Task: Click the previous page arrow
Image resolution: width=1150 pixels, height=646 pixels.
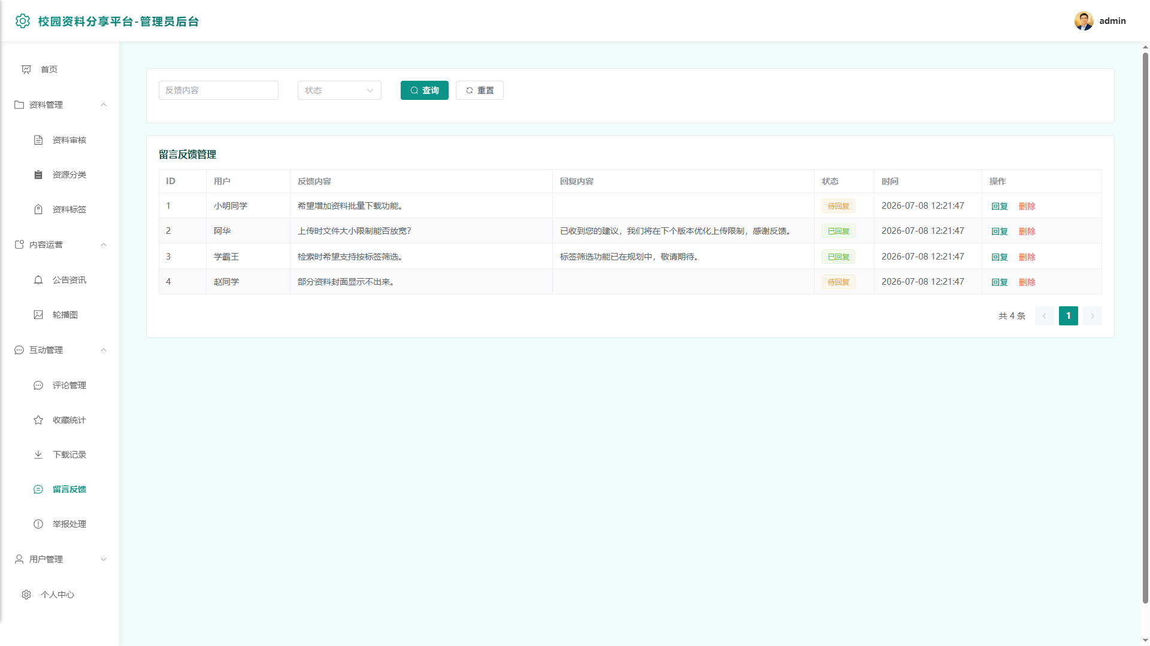Action: coord(1045,316)
